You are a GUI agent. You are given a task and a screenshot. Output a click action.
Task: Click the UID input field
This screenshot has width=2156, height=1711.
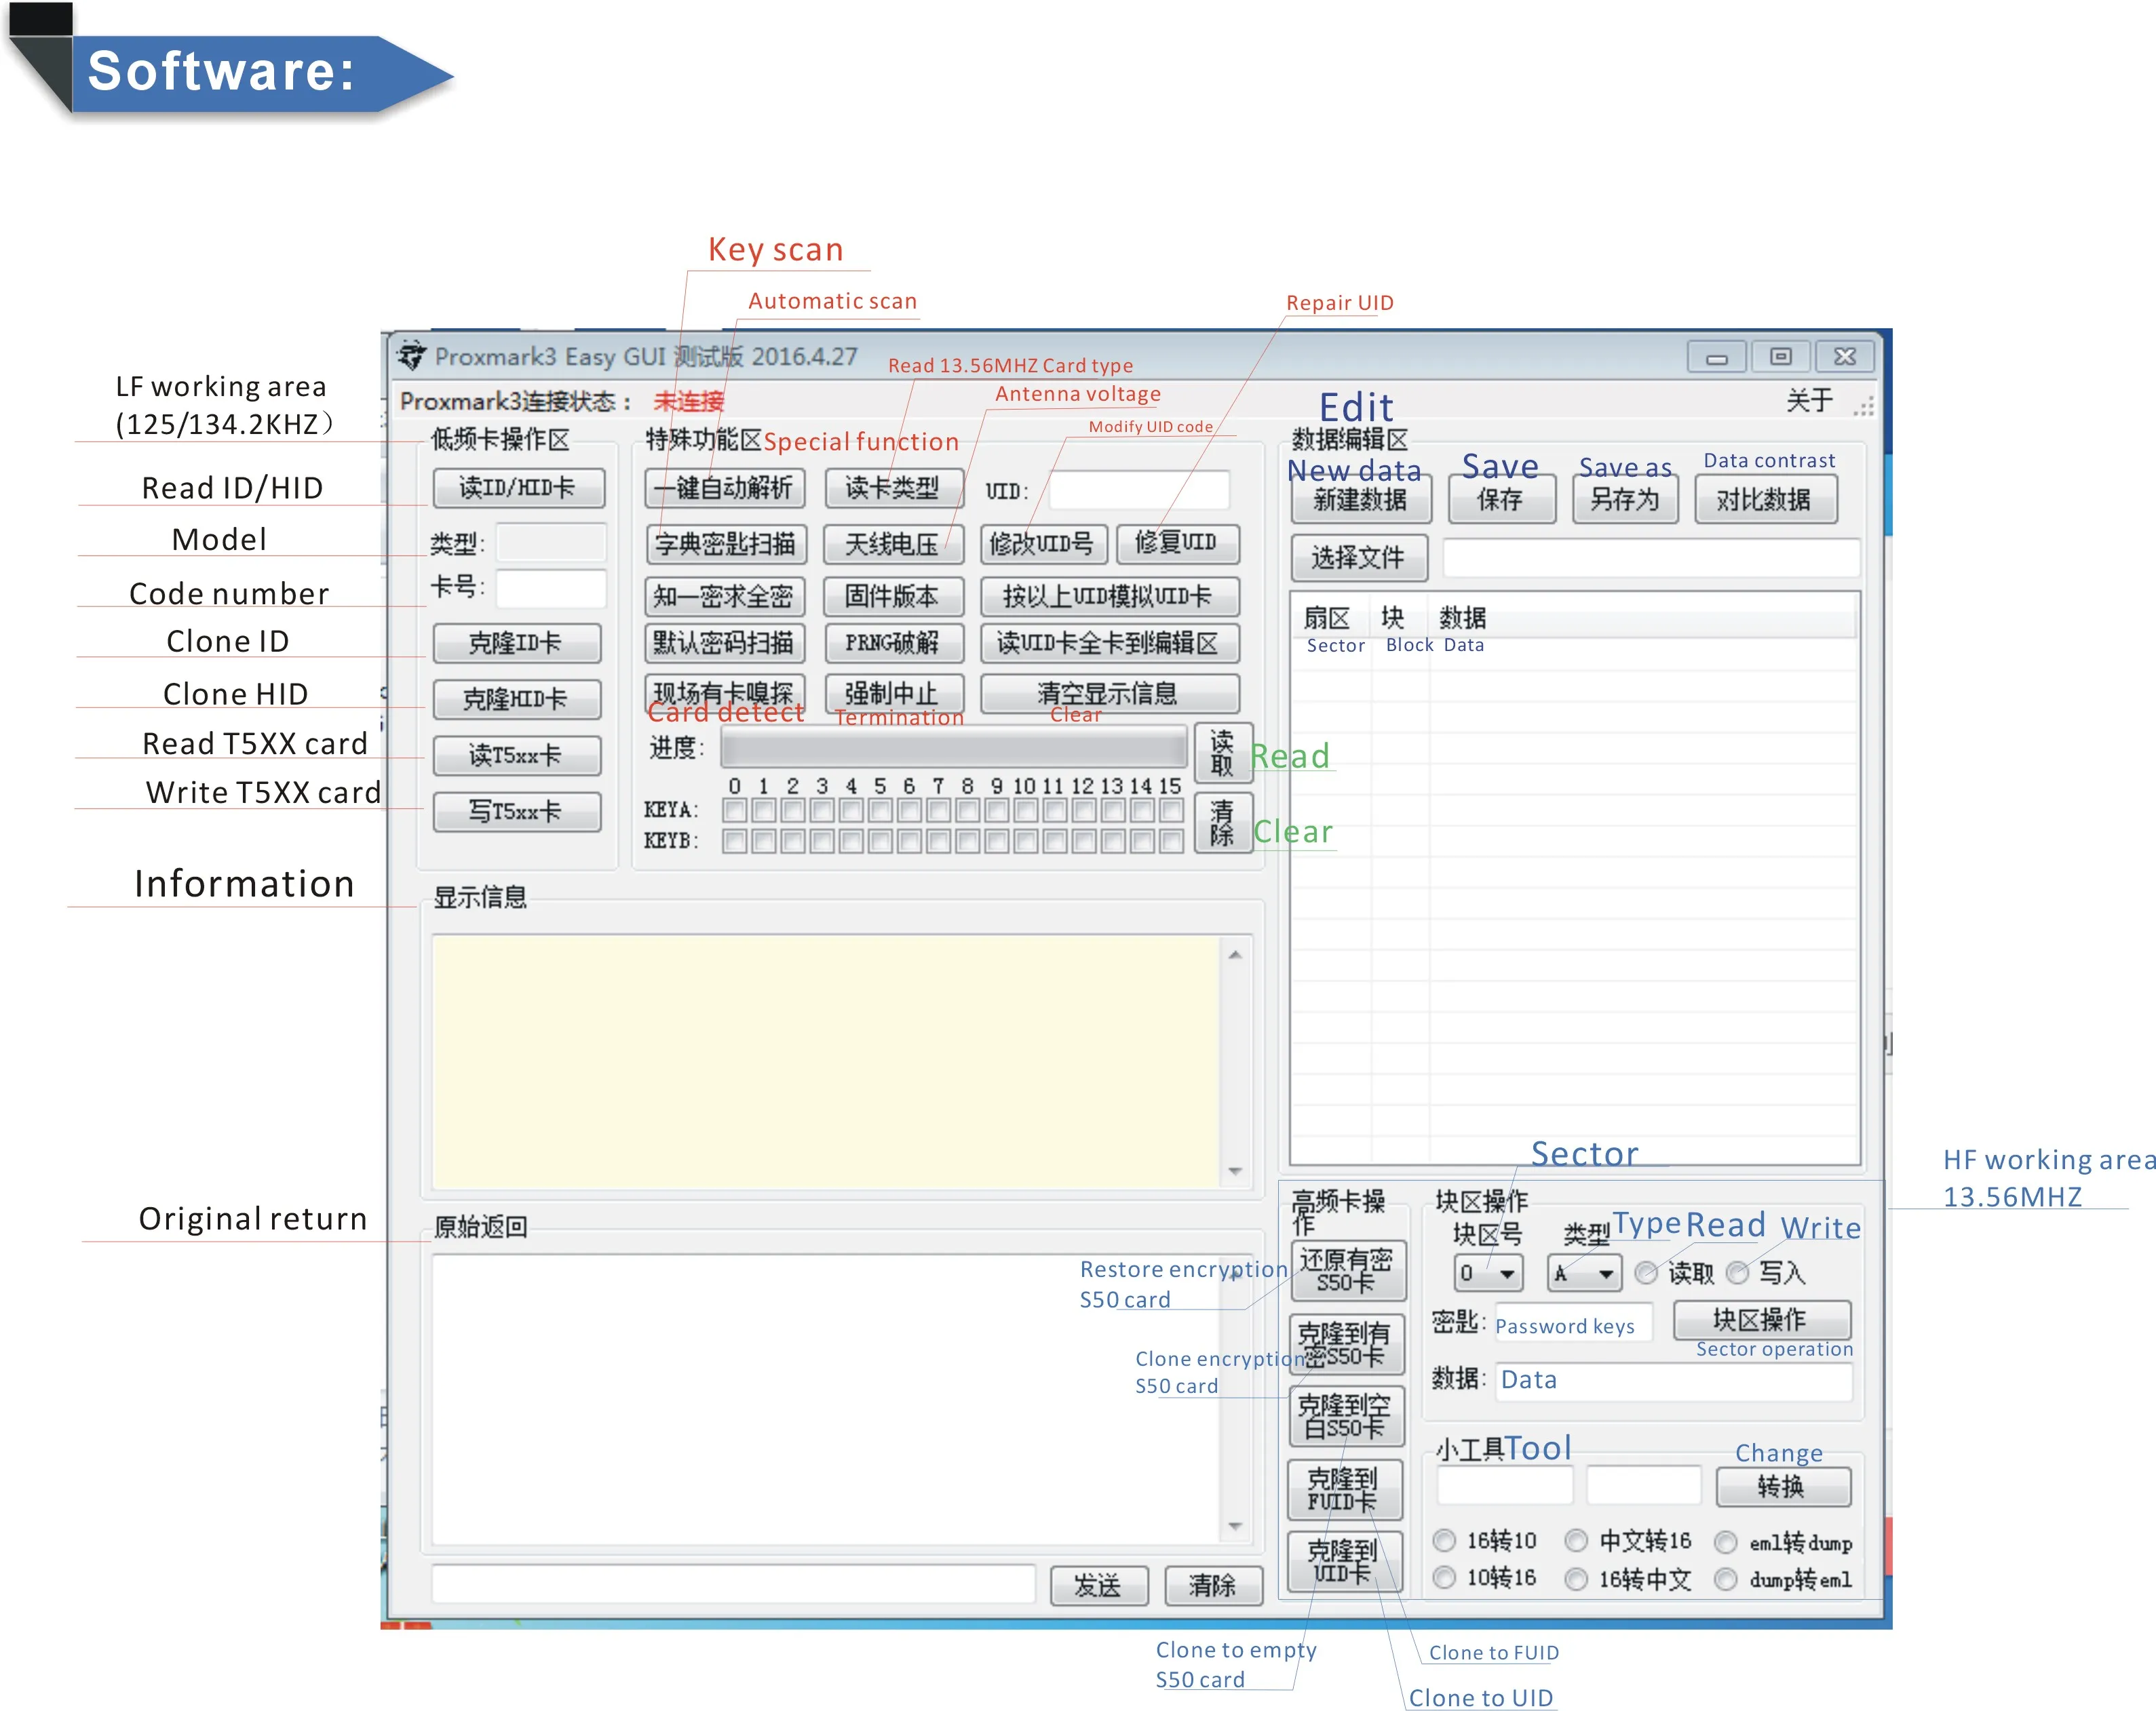tap(1139, 490)
